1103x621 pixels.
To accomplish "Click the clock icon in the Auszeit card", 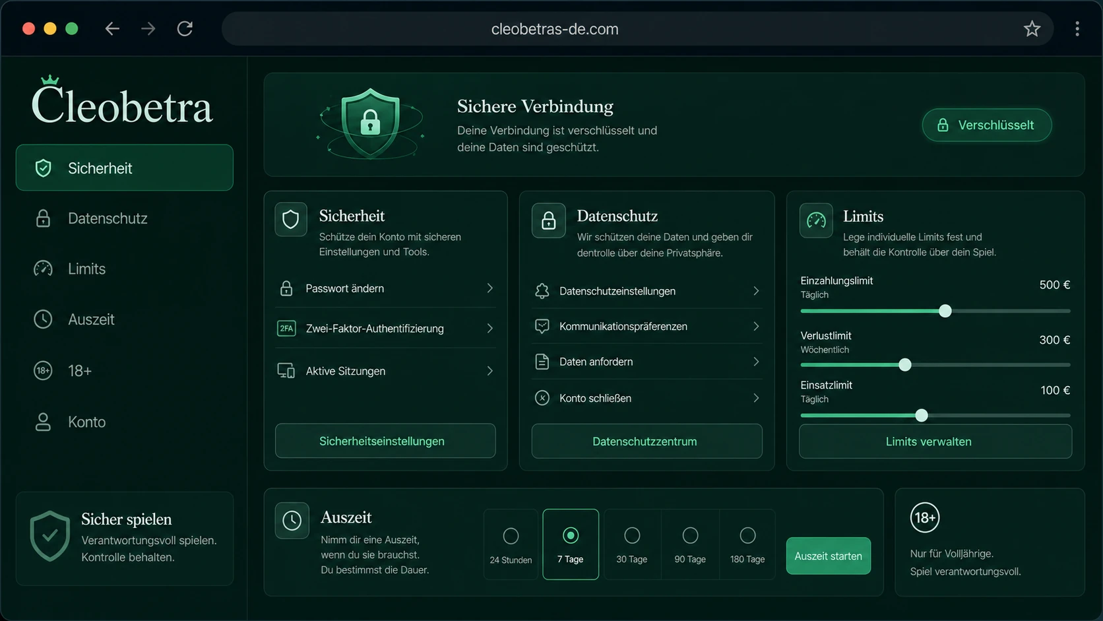I will (x=292, y=521).
